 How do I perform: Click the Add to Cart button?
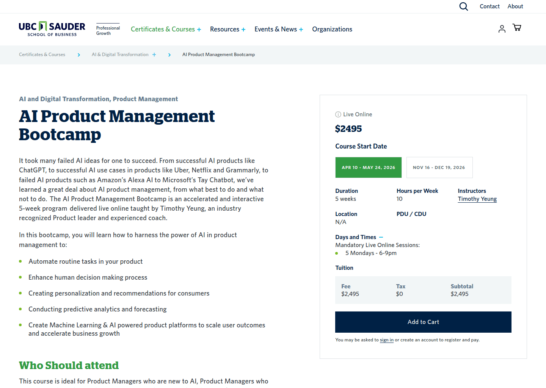coord(423,322)
